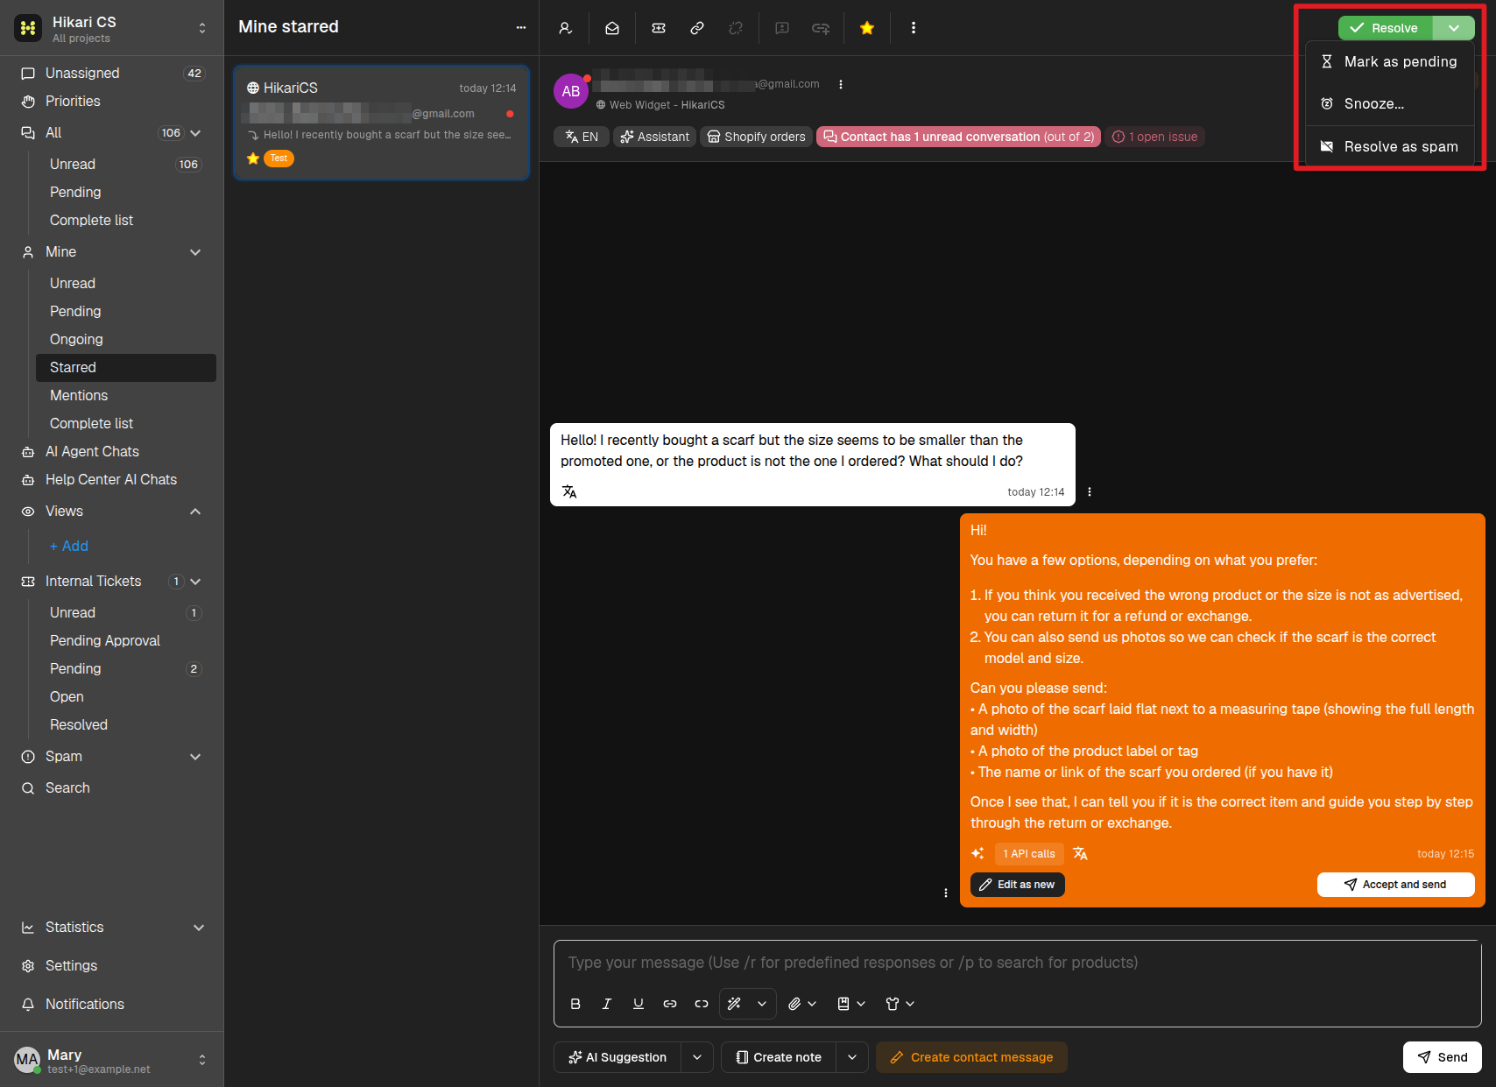1496x1087 pixels.
Task: Click the predefined responses book icon
Action: (x=843, y=1004)
